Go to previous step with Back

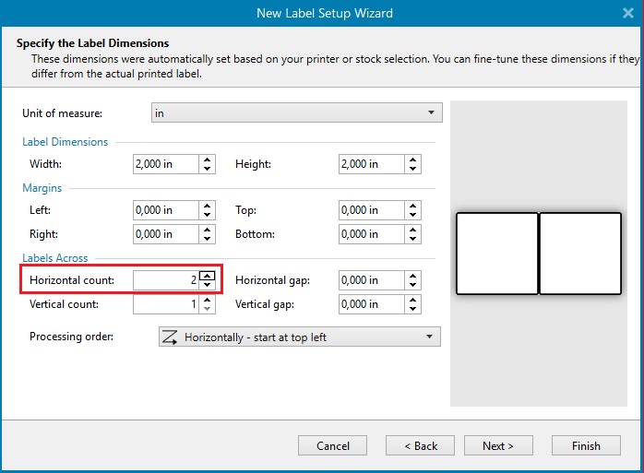pos(420,446)
